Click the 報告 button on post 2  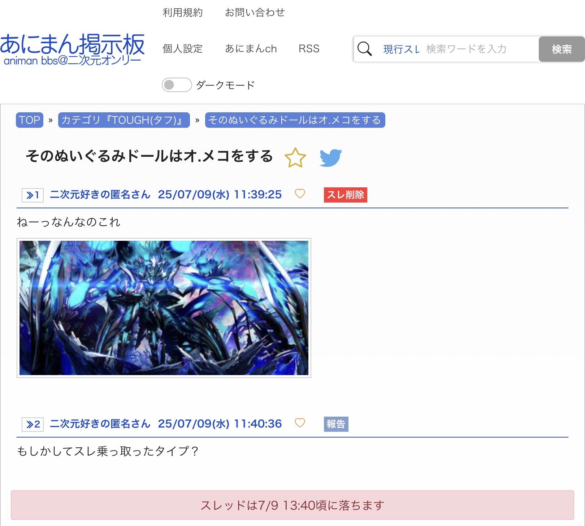coord(336,424)
